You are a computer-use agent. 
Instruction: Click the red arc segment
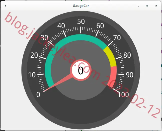point(112,76)
